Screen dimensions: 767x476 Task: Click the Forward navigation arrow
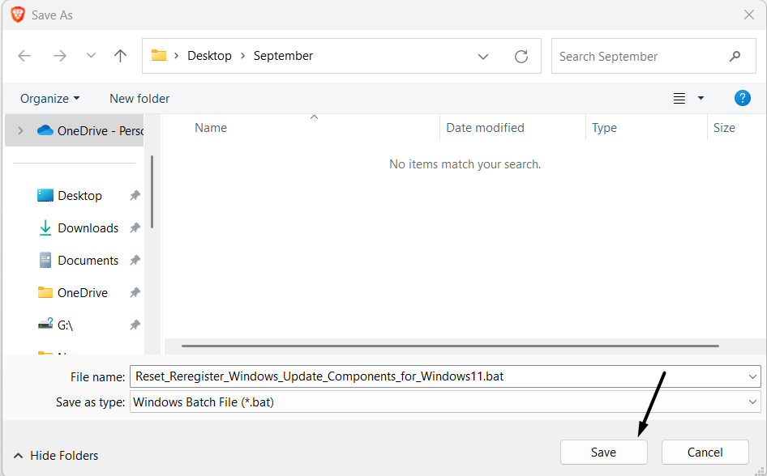59,56
